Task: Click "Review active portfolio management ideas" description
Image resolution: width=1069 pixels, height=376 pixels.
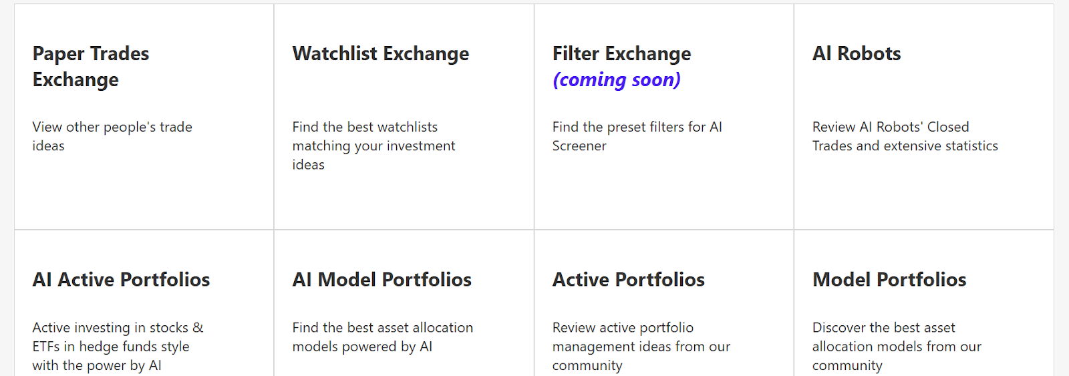Action: point(641,346)
